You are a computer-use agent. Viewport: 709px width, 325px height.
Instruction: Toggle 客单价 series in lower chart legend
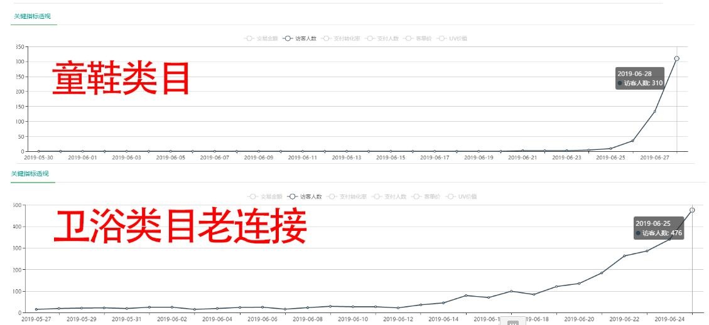tap(426, 196)
